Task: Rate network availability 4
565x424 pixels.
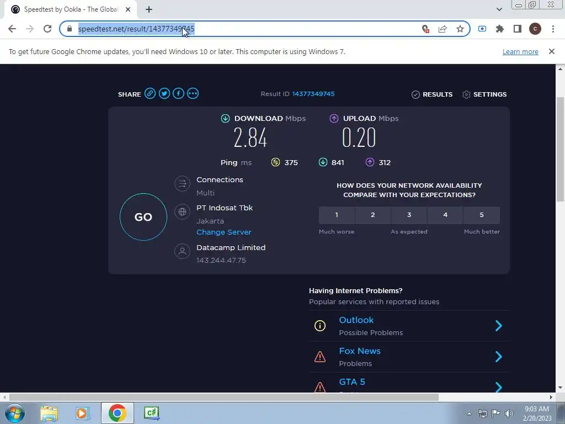Action: [445, 215]
